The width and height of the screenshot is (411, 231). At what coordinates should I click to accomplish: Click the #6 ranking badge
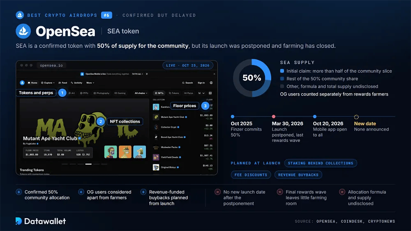click(107, 15)
